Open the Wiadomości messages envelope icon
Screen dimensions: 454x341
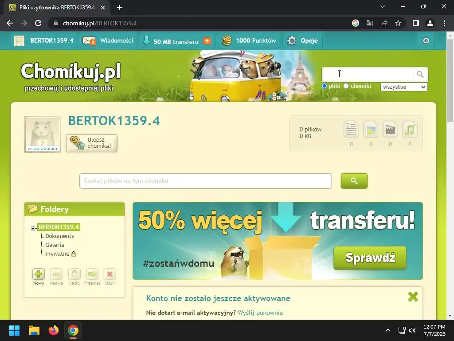[x=89, y=40]
